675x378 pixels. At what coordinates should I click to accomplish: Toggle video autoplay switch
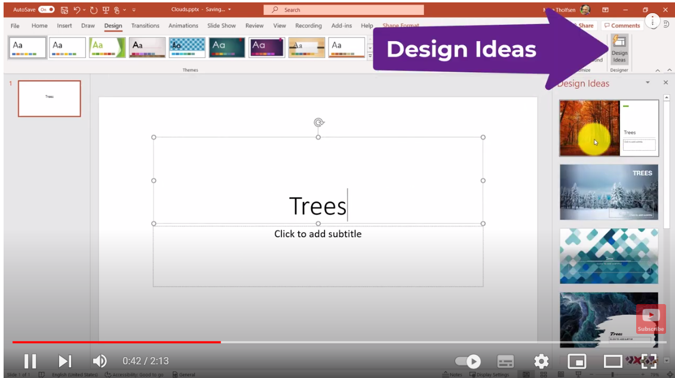468,361
